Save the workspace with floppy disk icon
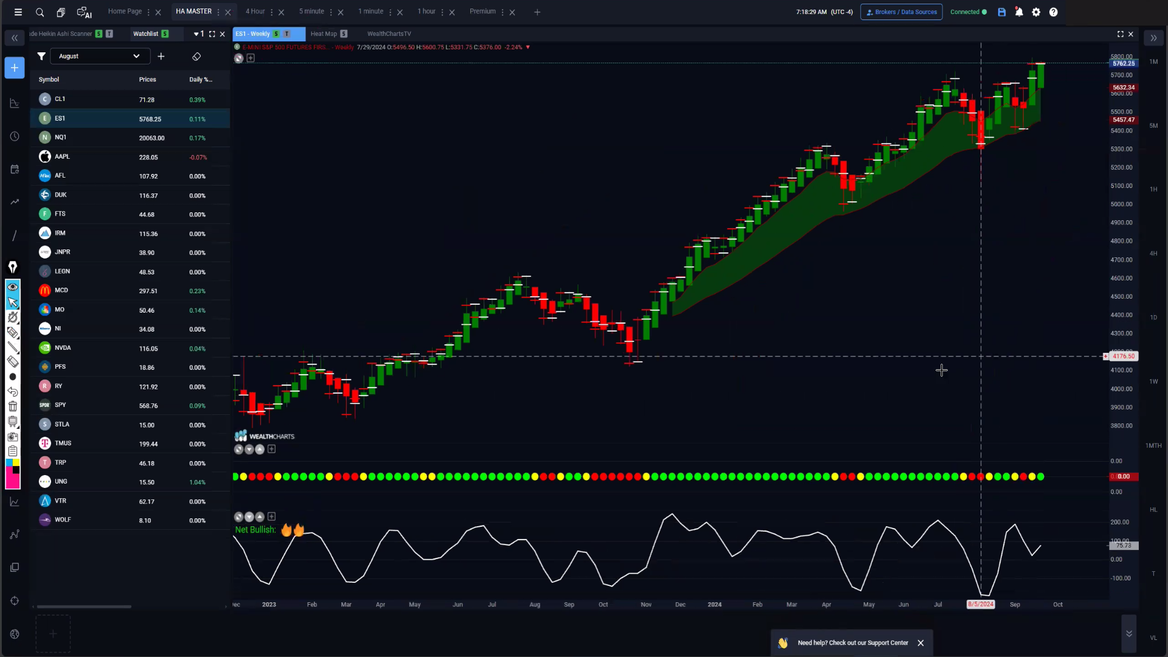The image size is (1168, 657). point(1002,12)
